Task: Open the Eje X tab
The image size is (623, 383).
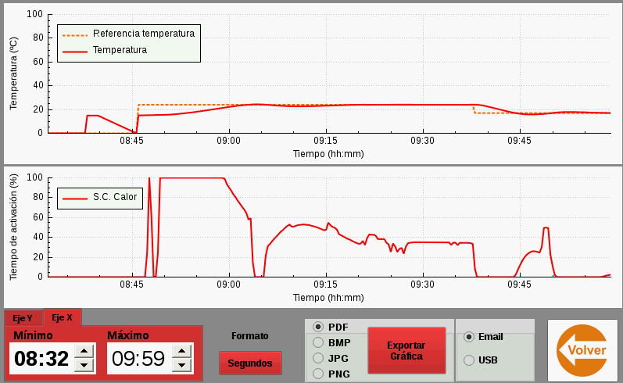Action: coord(62,317)
